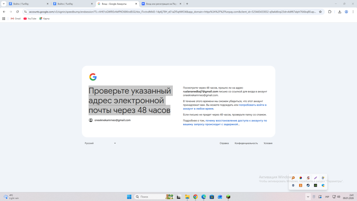Open the rainbow colour wheel tray icon
This screenshot has width=357, height=201.
click(x=301, y=178)
